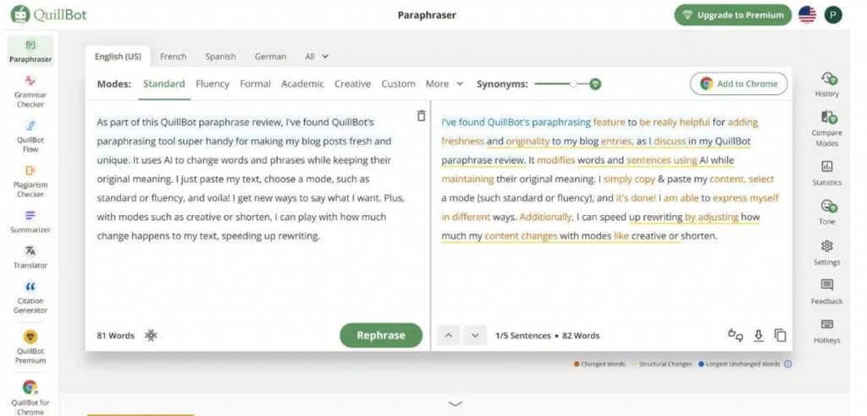This screenshot has width=867, height=416.
Task: Select the Custom mode
Action: 398,84
